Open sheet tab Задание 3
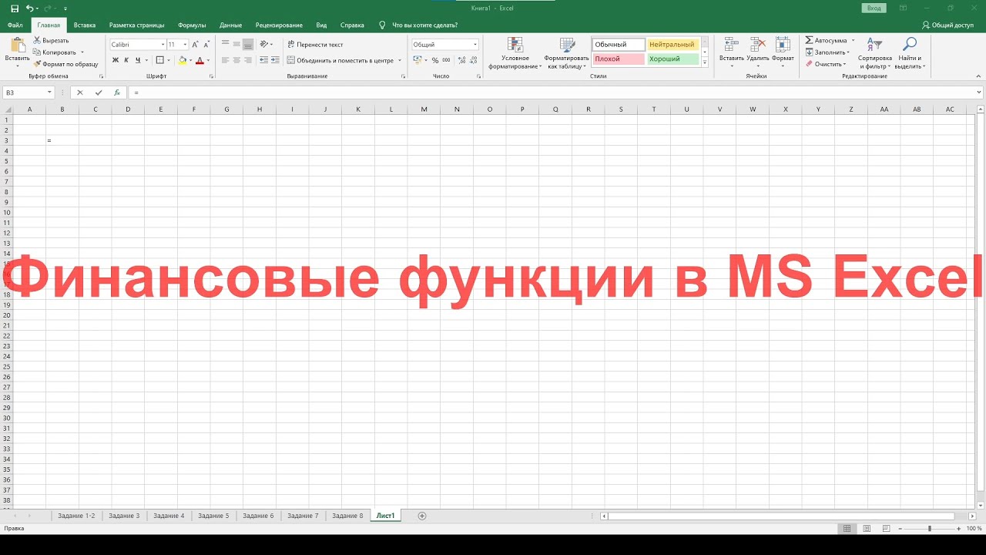This screenshot has width=986, height=555. 124,516
